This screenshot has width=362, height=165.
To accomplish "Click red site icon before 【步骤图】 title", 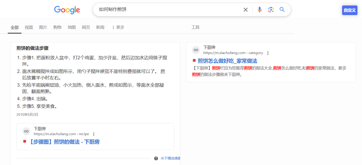I will (25, 141).
